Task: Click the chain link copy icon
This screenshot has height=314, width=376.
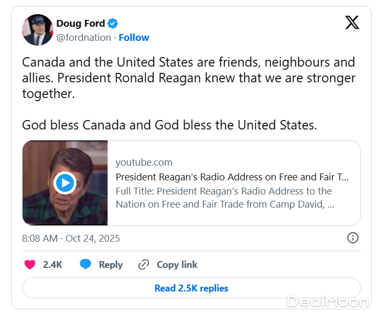Action: (x=143, y=265)
